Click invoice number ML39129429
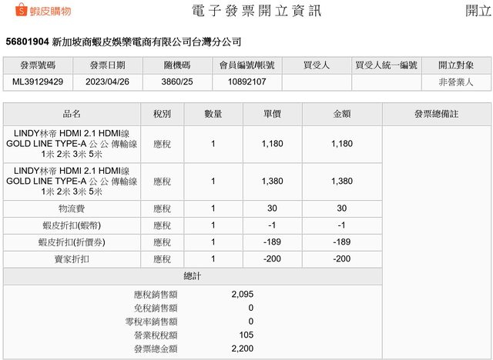493x360 pixels. (38, 82)
